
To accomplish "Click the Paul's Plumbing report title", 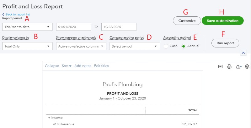I will (123, 84).
